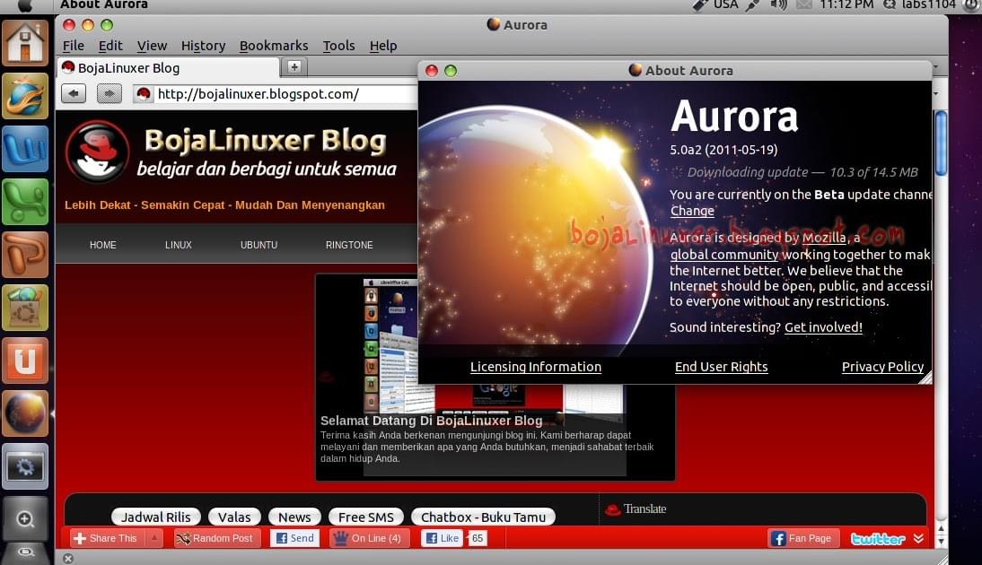Go to the HOME blog nav item

(x=102, y=245)
